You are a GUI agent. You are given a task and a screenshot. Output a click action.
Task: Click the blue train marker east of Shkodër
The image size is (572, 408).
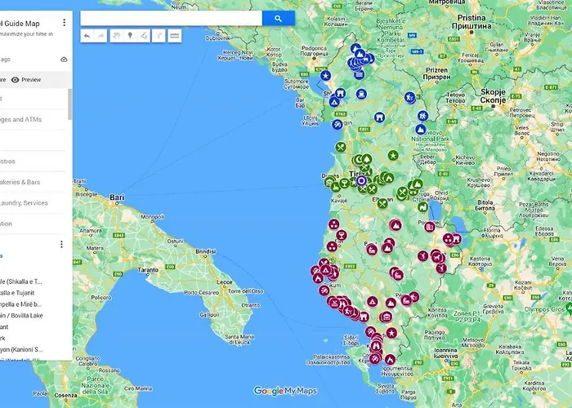(361, 94)
